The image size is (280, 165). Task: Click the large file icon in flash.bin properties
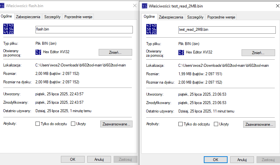coord(8,29)
